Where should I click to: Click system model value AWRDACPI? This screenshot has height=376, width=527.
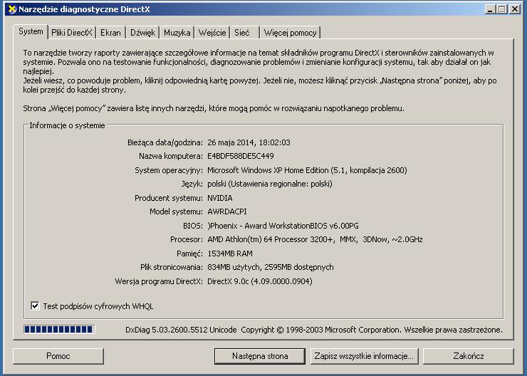tap(227, 211)
